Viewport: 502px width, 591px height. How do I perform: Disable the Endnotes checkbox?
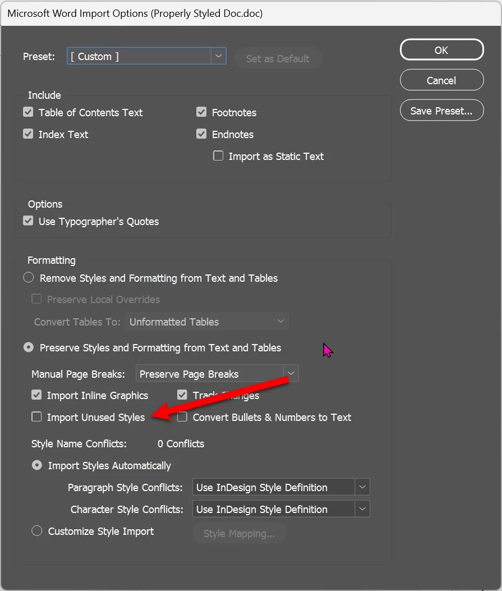coord(201,134)
